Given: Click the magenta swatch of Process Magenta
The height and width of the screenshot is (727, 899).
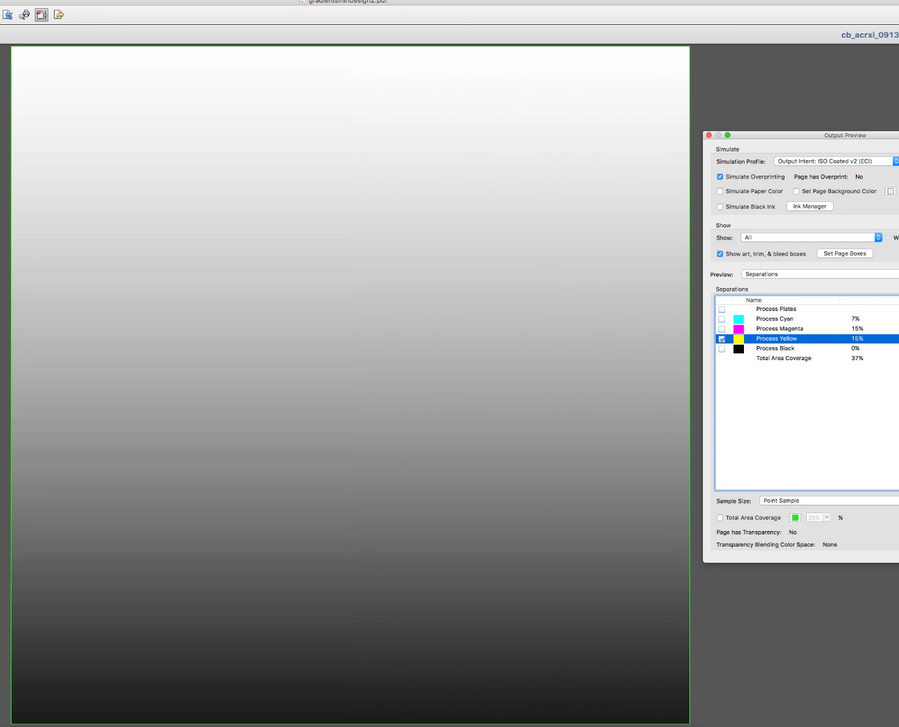Looking at the screenshot, I should pyautogui.click(x=739, y=329).
